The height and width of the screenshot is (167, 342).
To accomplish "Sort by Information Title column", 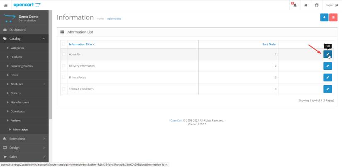I will click(x=81, y=44).
